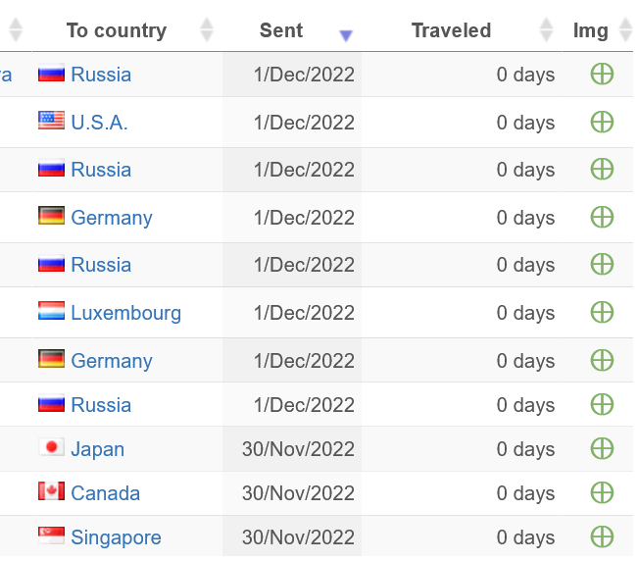Viewport: 638px width, 561px height.
Task: Click the U.S.A. flag icon
Action: click(51, 121)
